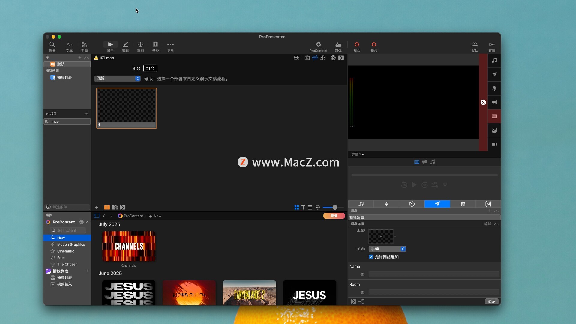
Task: Switch to 显示 show mode
Action: tap(110, 47)
